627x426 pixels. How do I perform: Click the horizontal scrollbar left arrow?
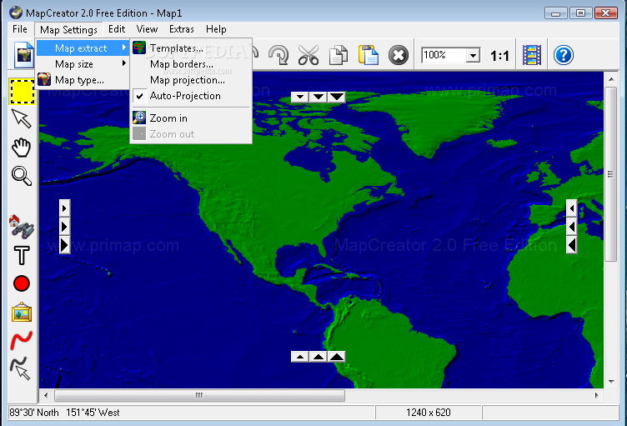(x=46, y=396)
